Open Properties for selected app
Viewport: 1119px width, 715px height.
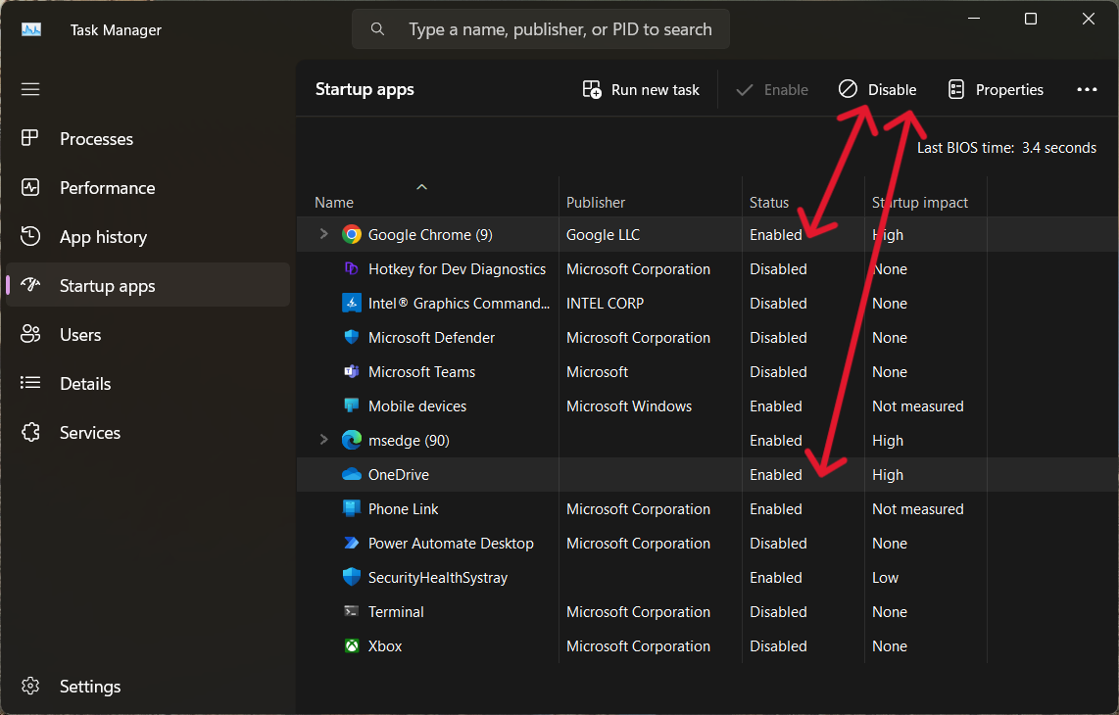tap(996, 90)
